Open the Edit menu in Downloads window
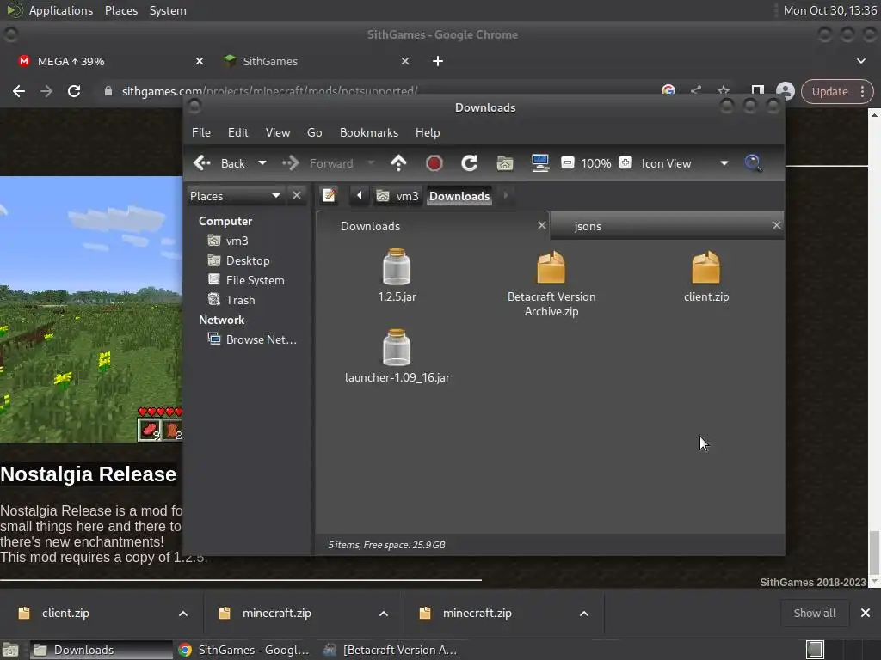The width and height of the screenshot is (881, 660). 237,132
